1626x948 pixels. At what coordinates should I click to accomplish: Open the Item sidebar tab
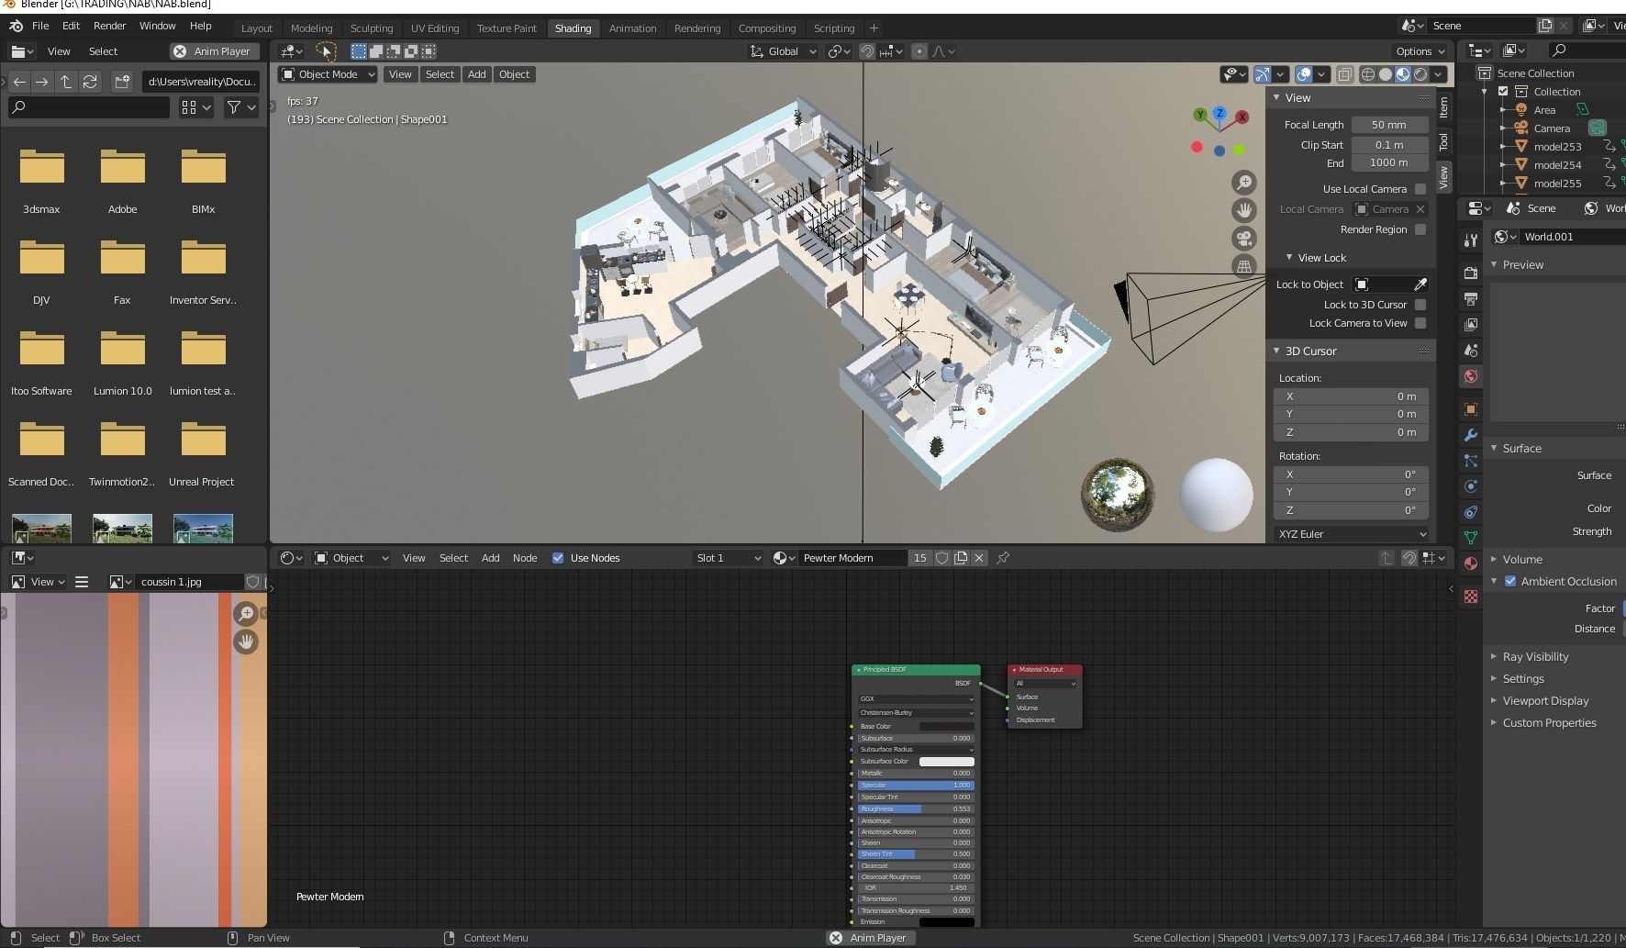click(1443, 106)
